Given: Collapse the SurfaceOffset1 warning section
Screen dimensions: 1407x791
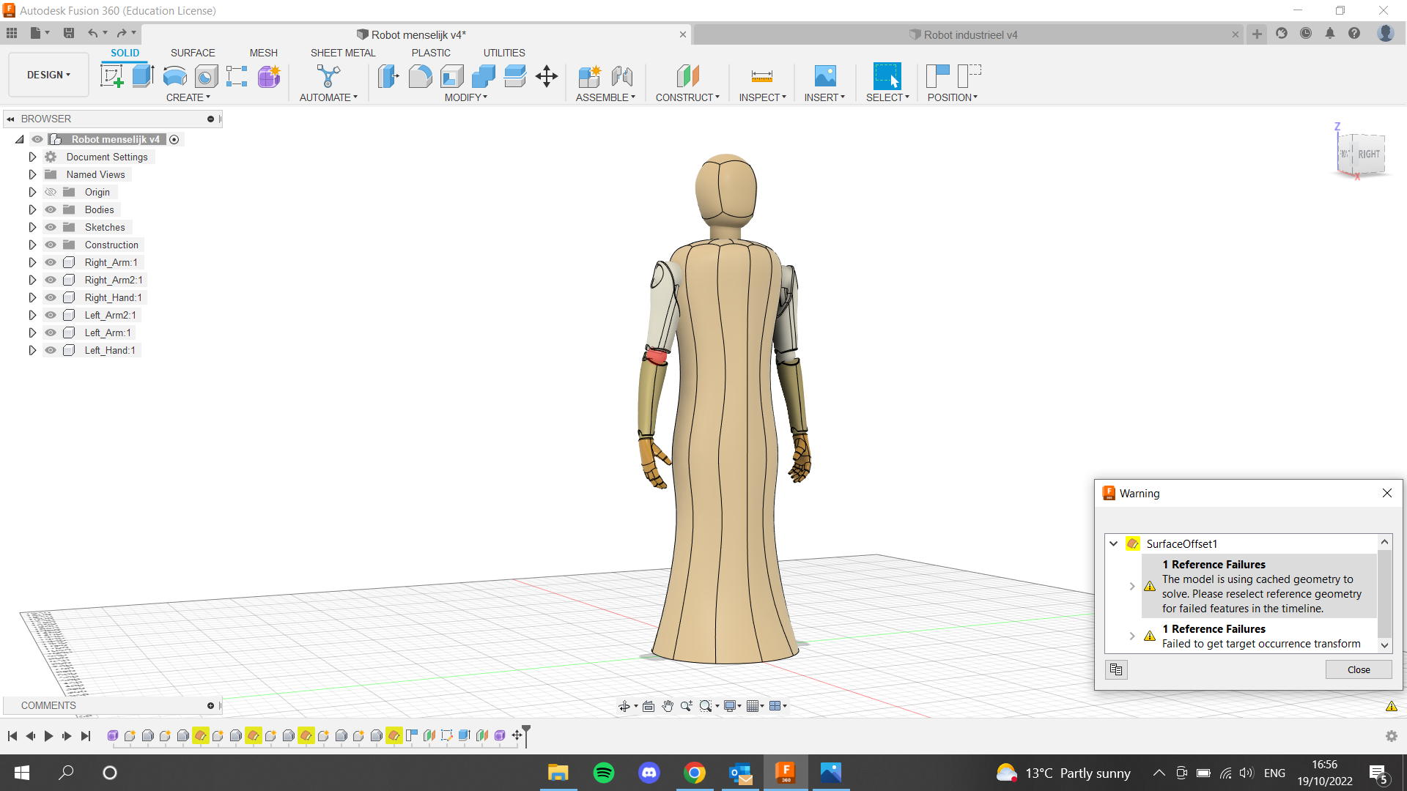Looking at the screenshot, I should (x=1113, y=543).
